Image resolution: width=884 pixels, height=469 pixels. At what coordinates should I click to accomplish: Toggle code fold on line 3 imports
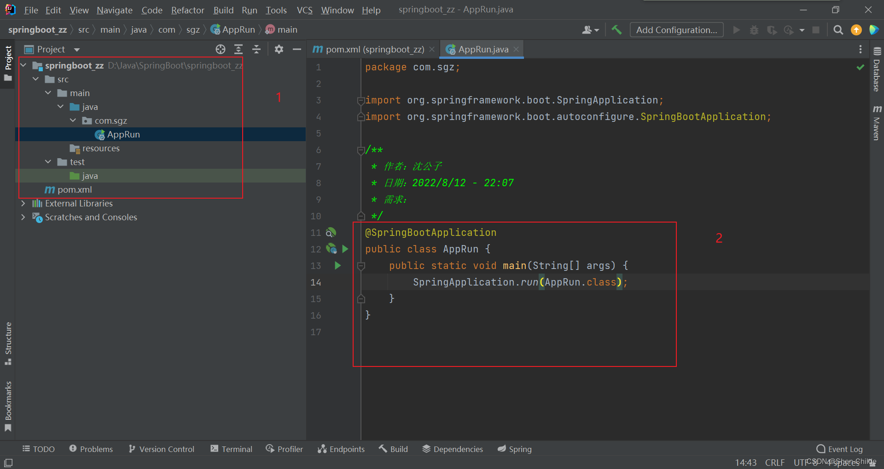[361, 100]
